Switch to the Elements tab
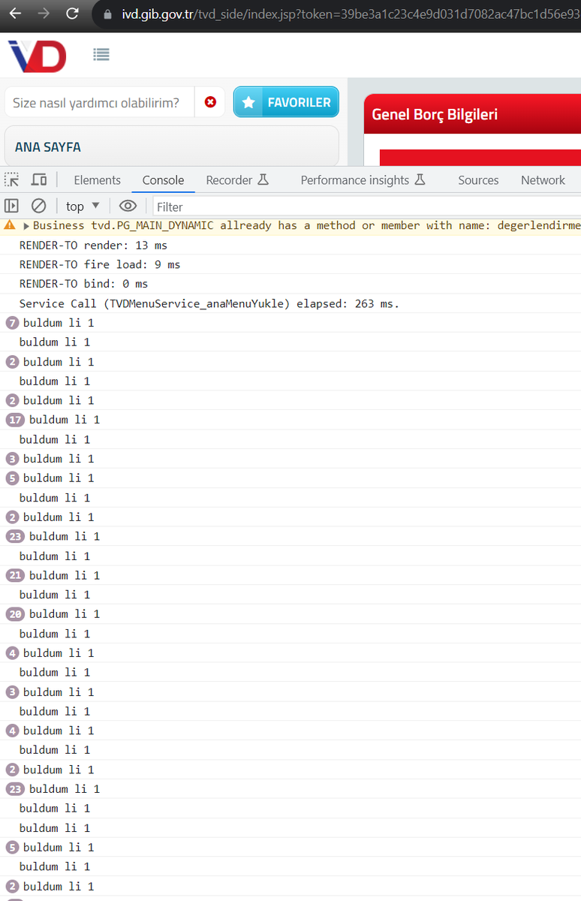 click(97, 180)
